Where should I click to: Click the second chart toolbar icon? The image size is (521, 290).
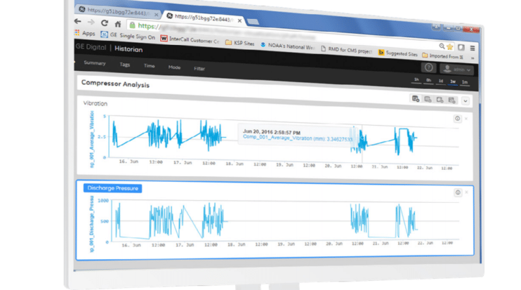pyautogui.click(x=427, y=100)
